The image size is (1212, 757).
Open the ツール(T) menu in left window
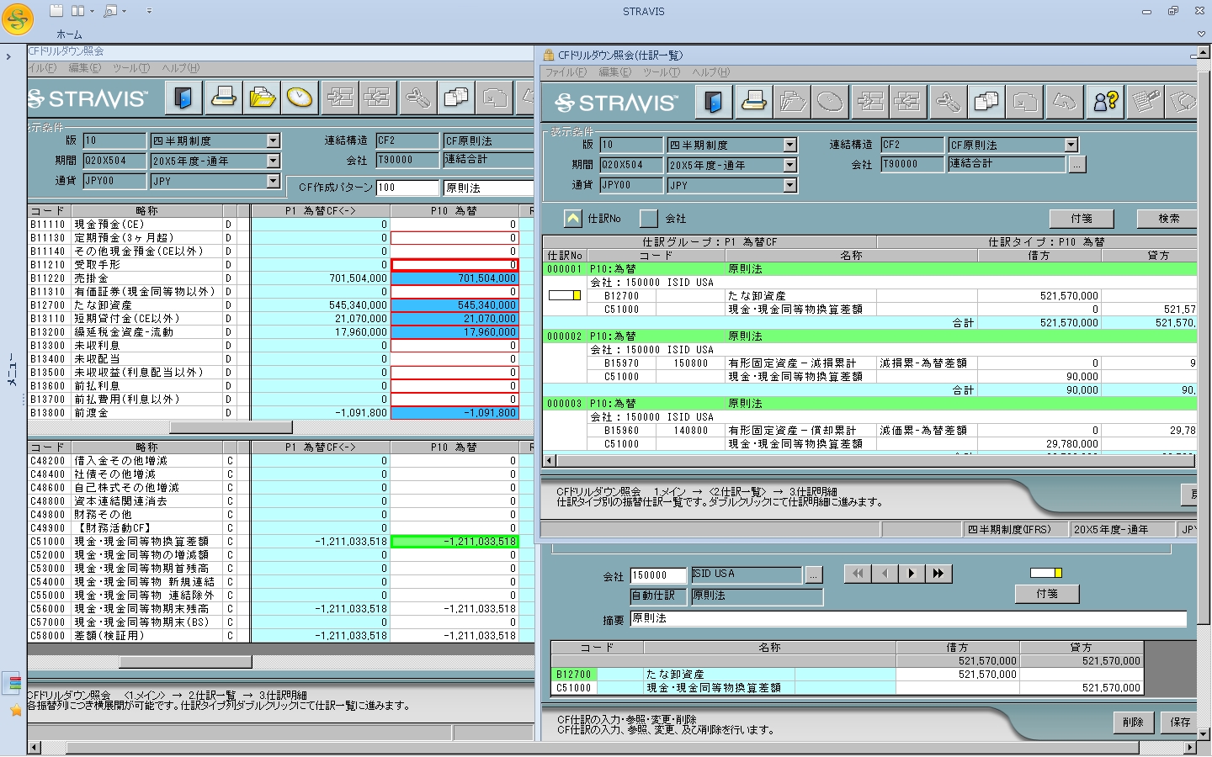[131, 68]
